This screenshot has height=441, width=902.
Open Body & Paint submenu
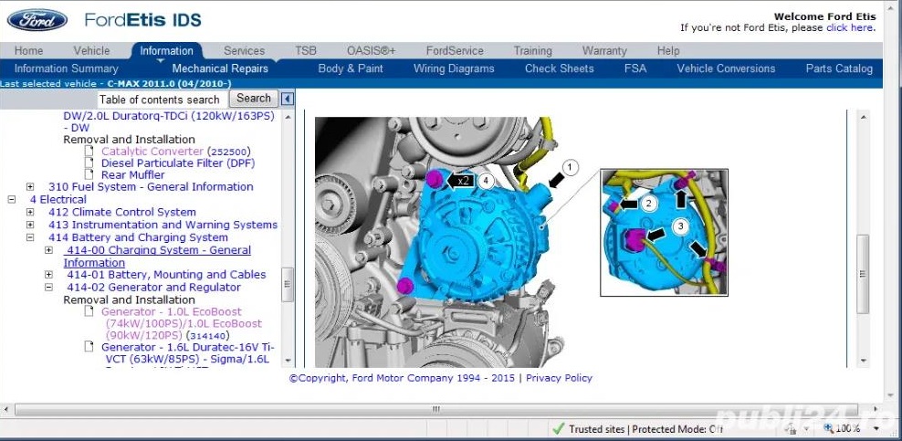351,68
